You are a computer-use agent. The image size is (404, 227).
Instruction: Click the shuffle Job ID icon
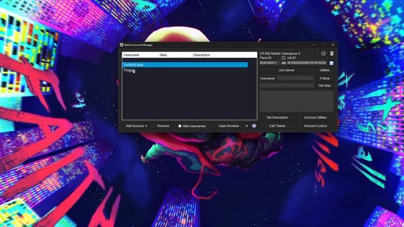coord(283,63)
